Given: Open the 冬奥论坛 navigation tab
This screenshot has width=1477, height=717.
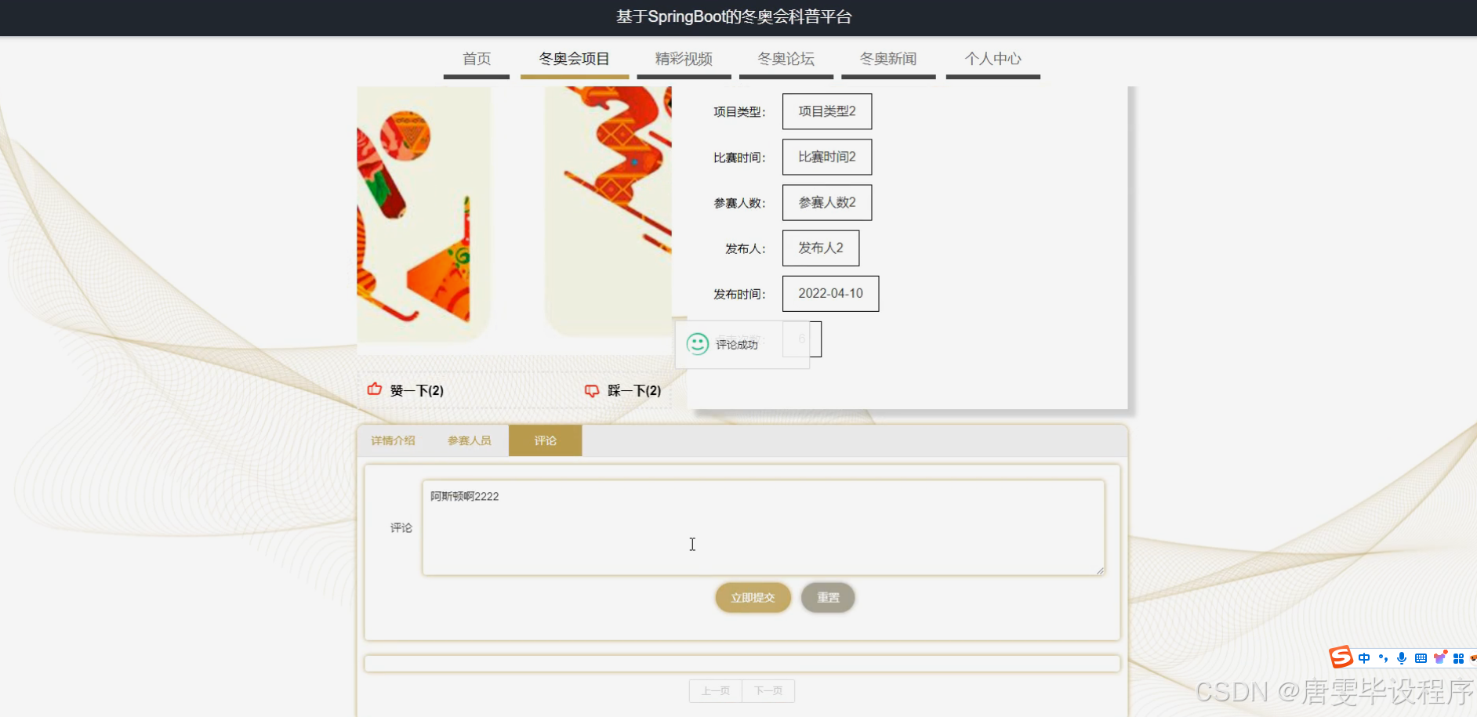Looking at the screenshot, I should 786,59.
